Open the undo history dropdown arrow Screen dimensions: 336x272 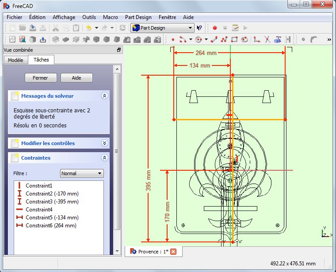coord(96,28)
